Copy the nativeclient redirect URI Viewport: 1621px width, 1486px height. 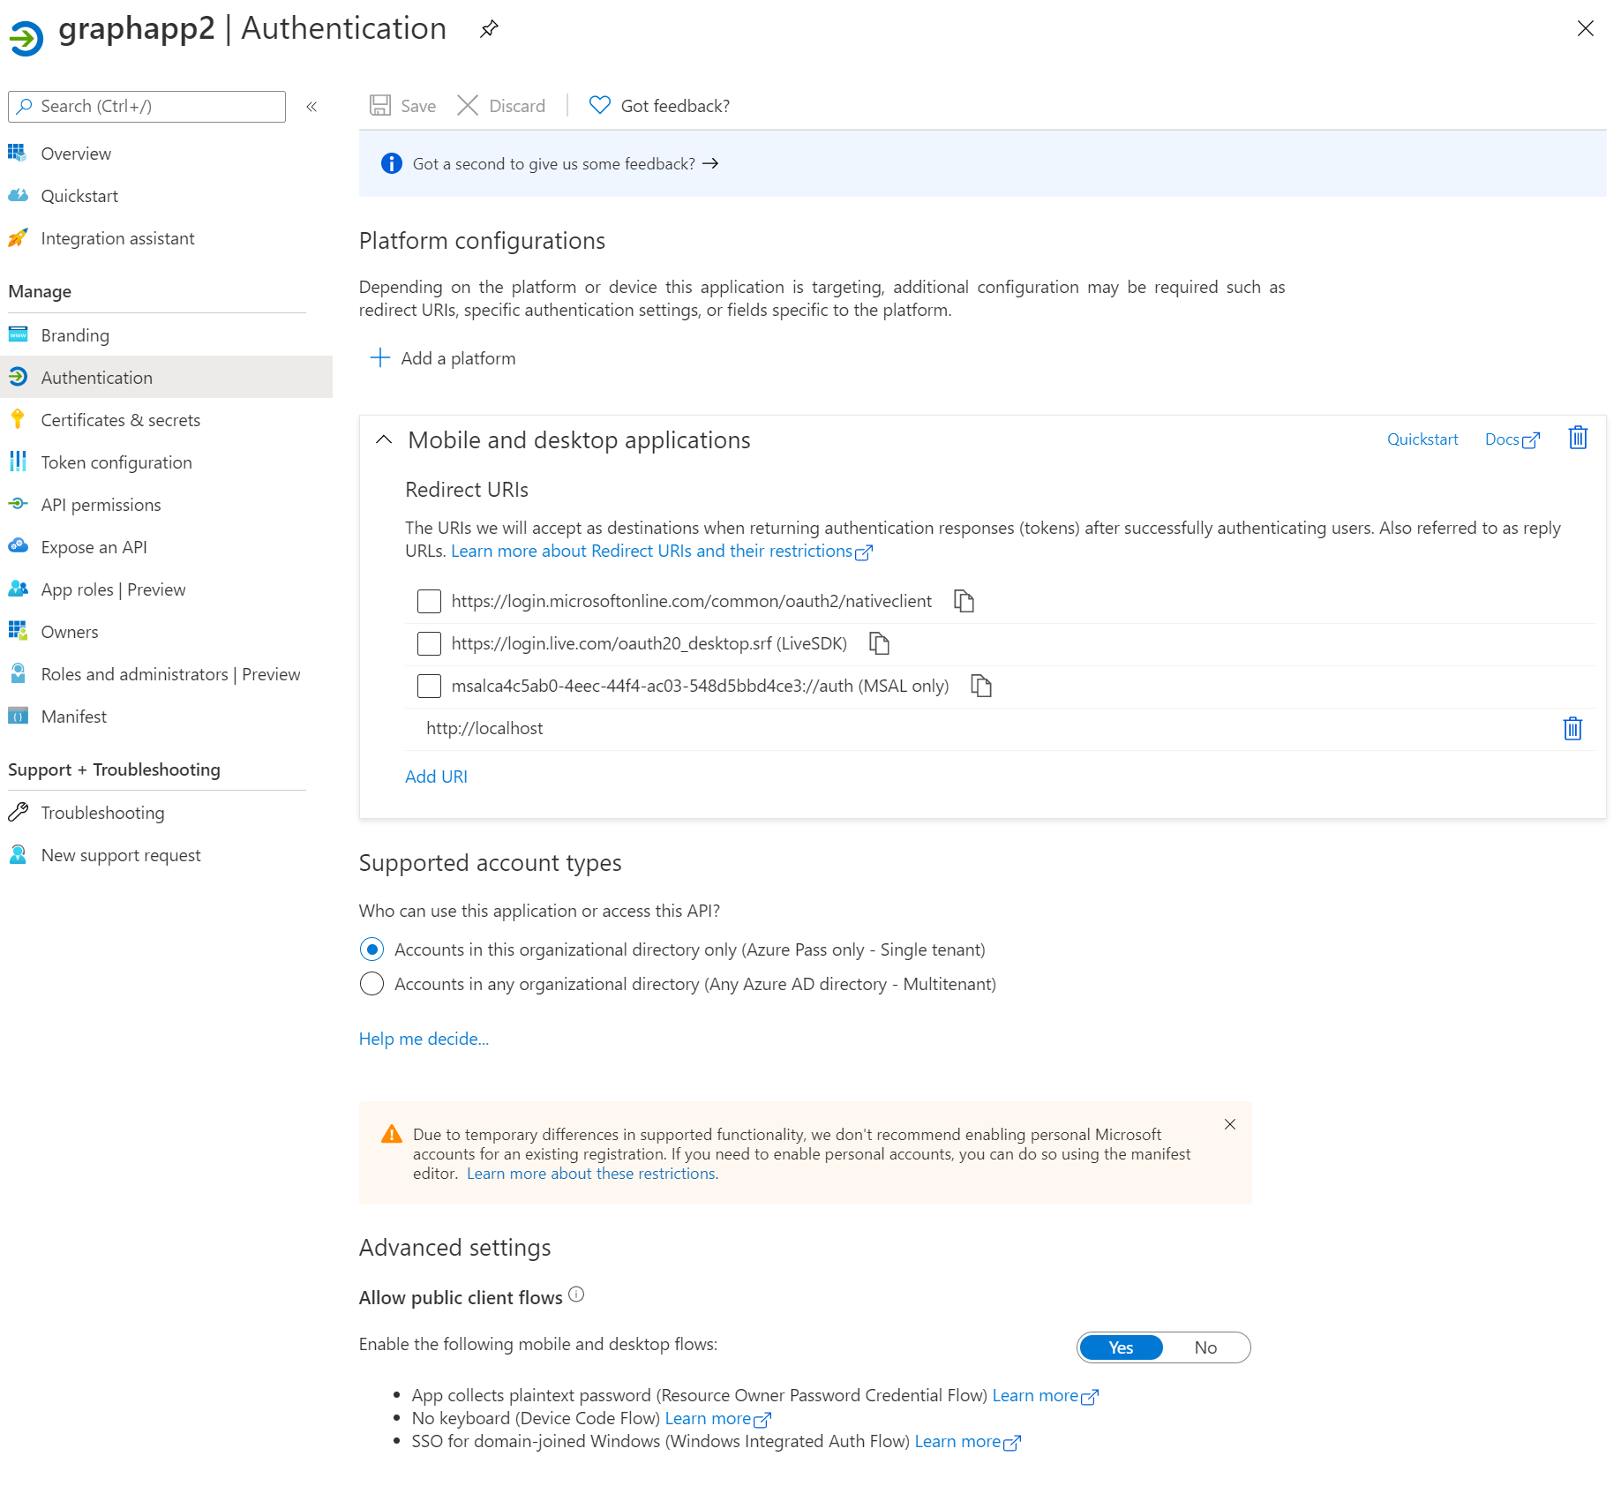(964, 601)
